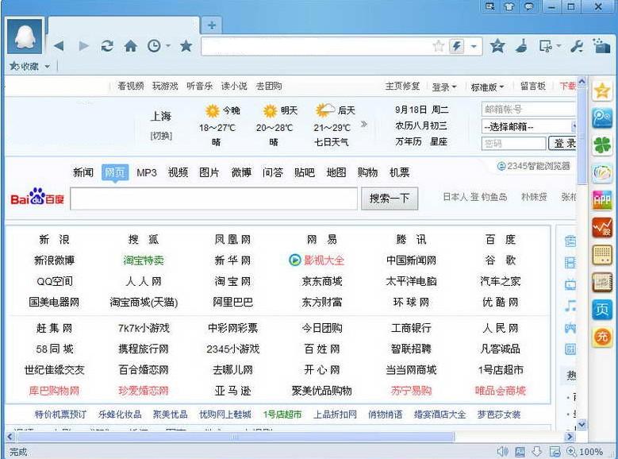618x459 pixels.
Task: Select the 网页 search tab
Action: (115, 172)
